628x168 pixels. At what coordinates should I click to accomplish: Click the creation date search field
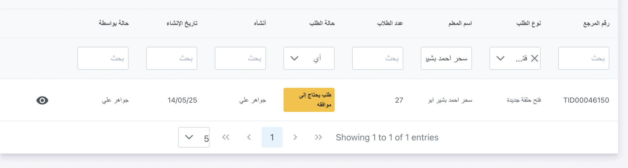coord(171,58)
